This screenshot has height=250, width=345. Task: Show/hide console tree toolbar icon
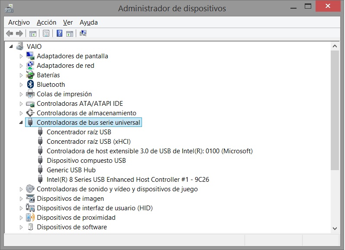coord(33,34)
